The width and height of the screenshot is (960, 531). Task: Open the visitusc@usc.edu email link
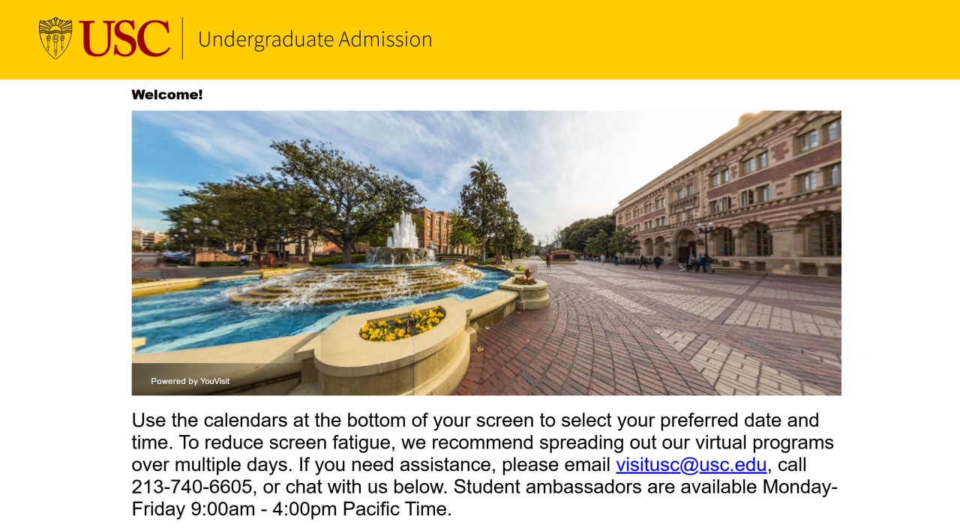691,464
